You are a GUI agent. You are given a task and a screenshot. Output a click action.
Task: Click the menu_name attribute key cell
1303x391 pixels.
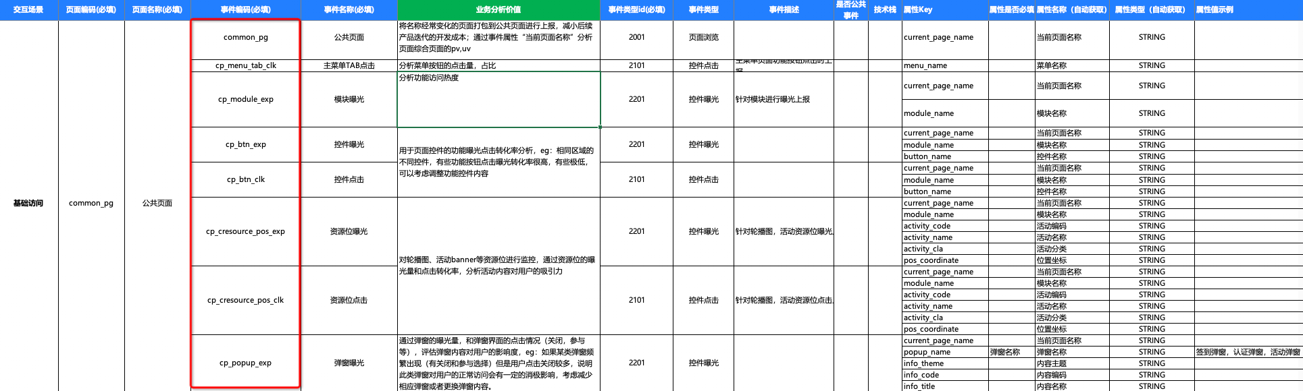[x=945, y=65]
